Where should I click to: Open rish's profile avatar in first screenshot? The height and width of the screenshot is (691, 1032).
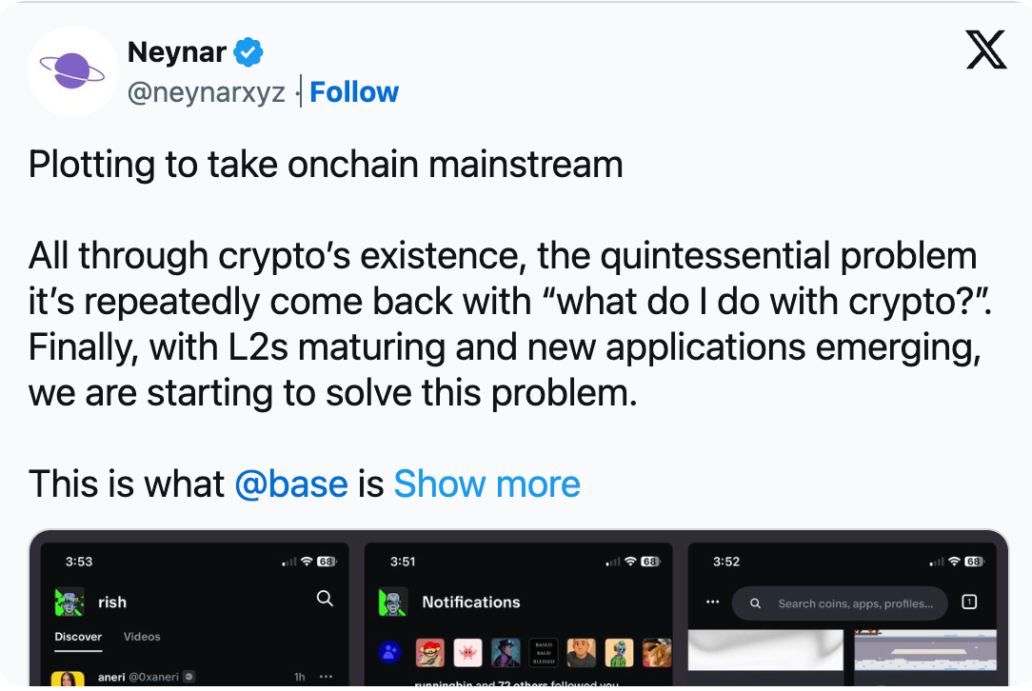tap(69, 602)
